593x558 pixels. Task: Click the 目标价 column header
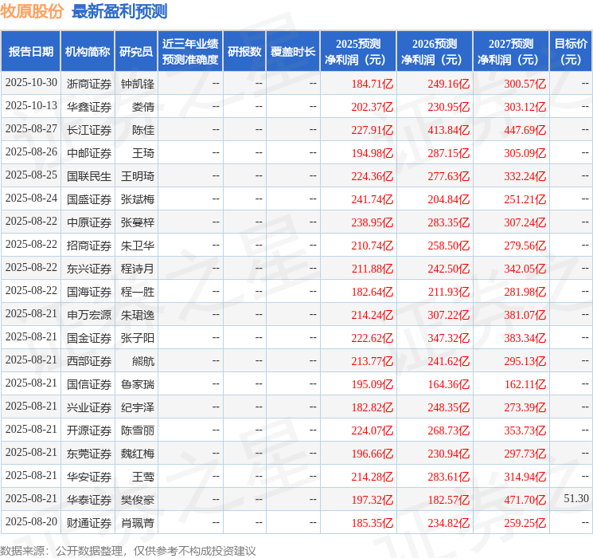point(570,52)
